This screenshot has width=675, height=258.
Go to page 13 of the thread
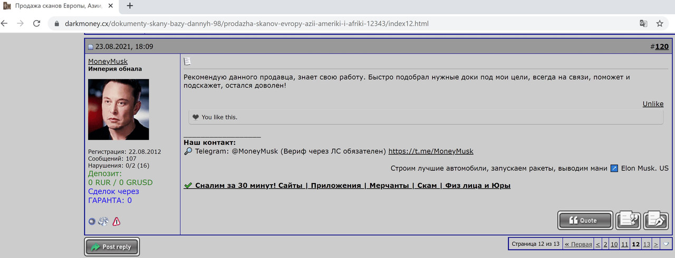(647, 244)
